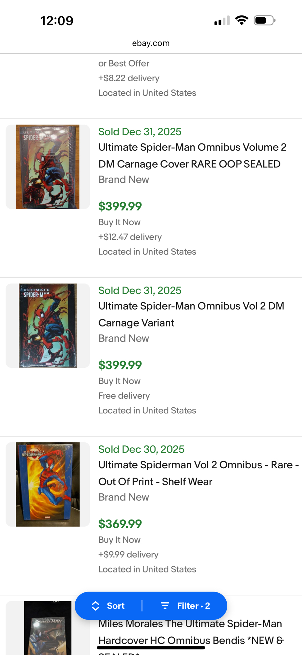View the orange Spider-Man cover thumbnail

click(48, 484)
